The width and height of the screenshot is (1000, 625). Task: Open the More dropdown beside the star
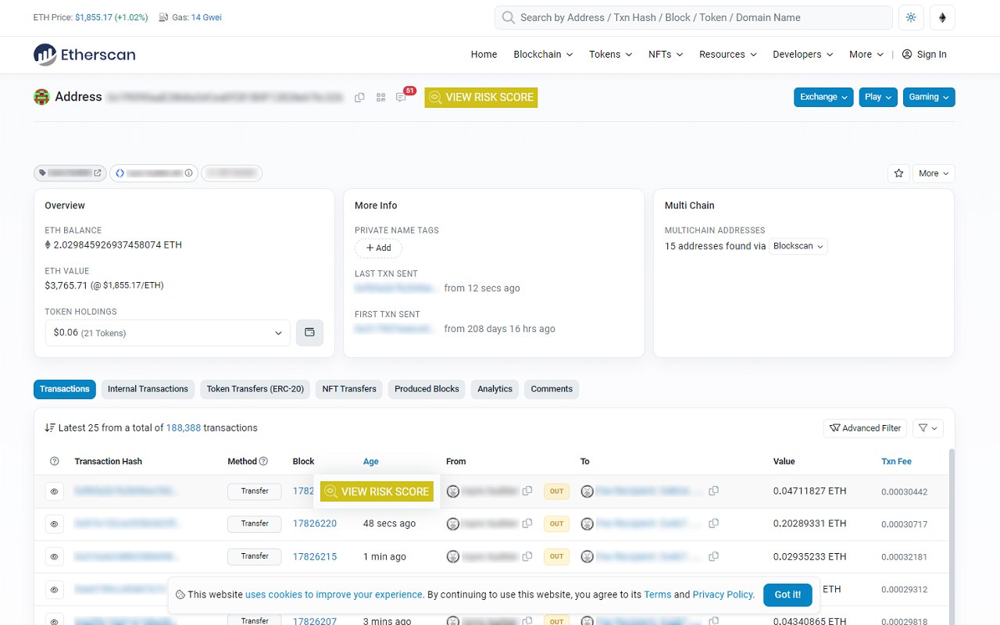coord(934,173)
